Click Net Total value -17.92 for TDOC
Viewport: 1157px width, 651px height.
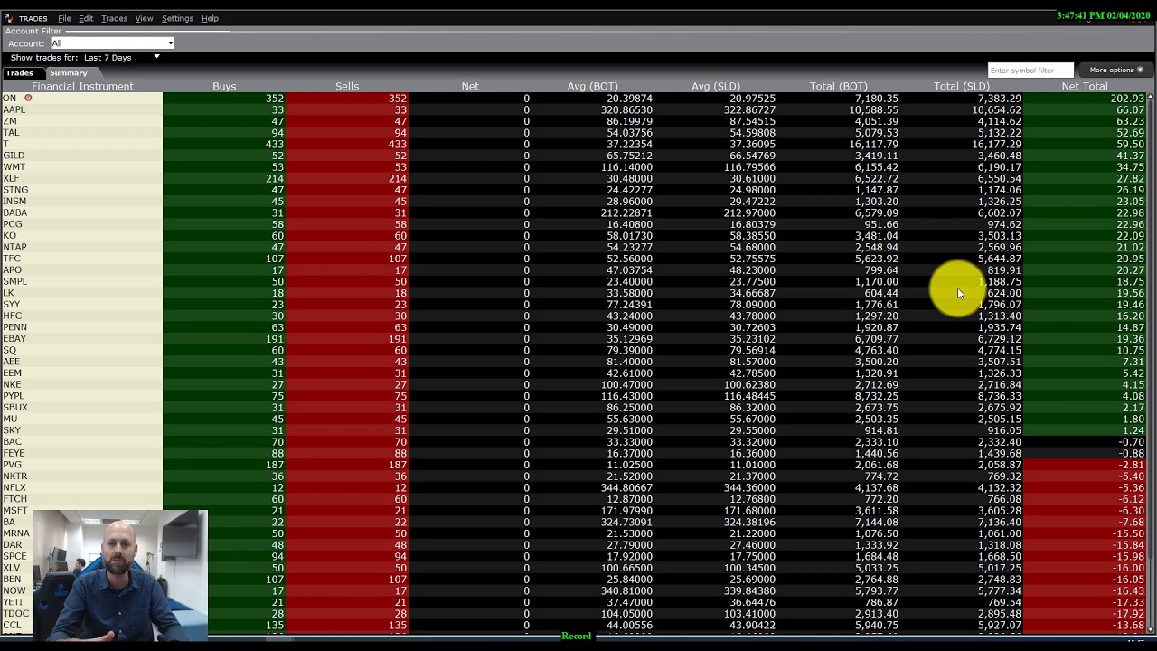pyautogui.click(x=1129, y=614)
